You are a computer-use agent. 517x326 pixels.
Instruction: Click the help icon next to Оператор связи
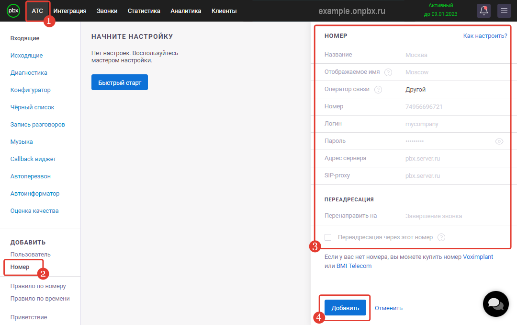point(378,89)
